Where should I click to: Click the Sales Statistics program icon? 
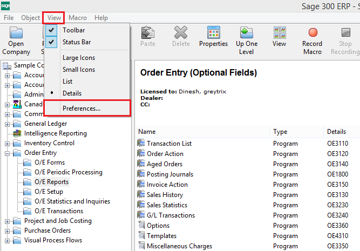point(141,205)
